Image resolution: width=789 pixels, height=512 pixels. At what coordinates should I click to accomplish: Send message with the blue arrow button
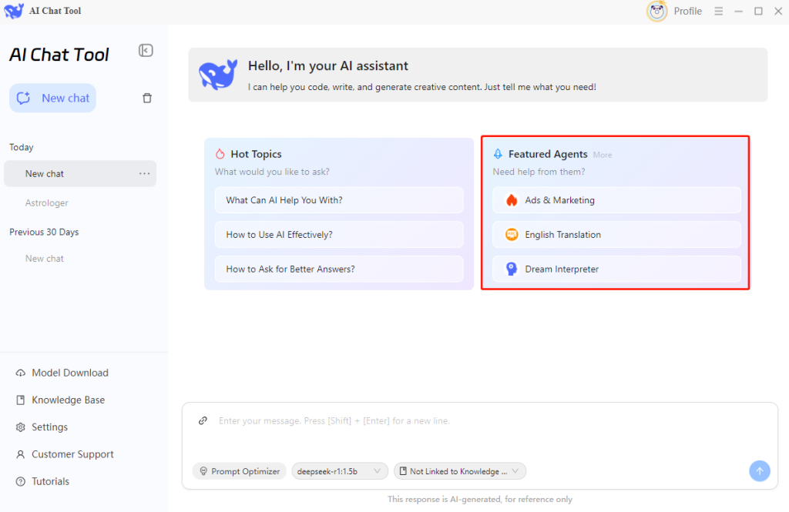(759, 471)
